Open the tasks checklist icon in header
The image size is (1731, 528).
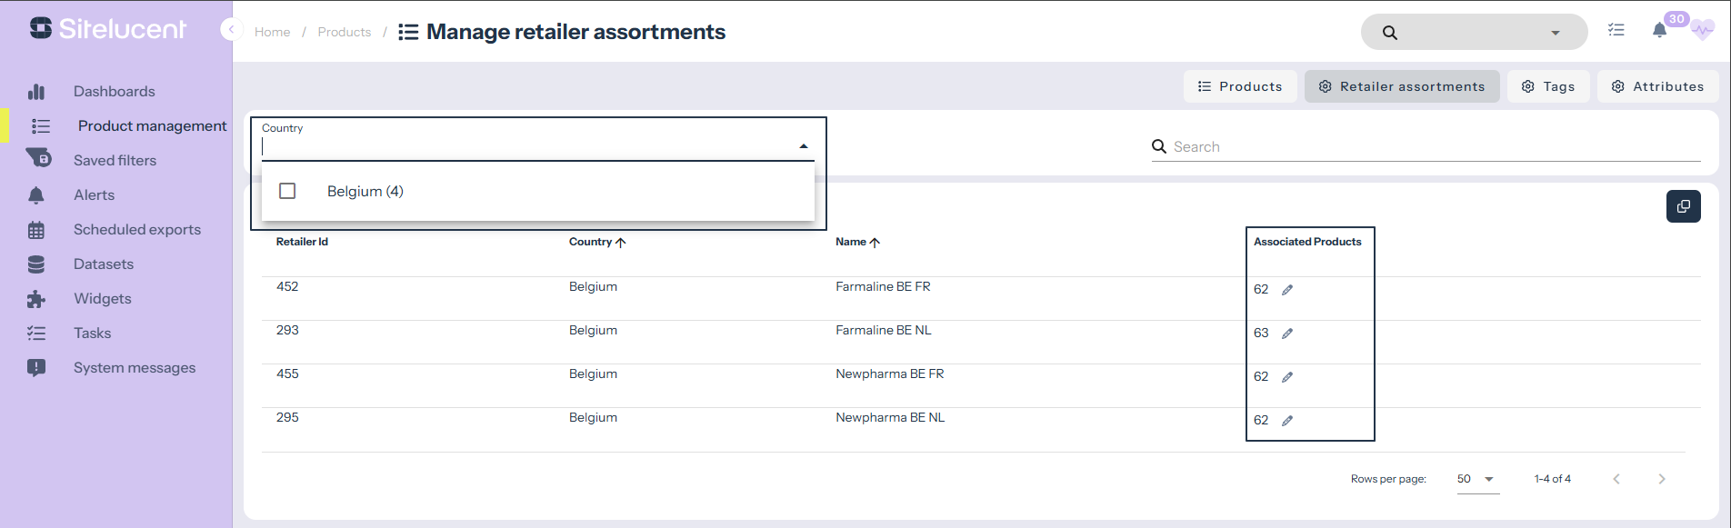pos(1616,30)
